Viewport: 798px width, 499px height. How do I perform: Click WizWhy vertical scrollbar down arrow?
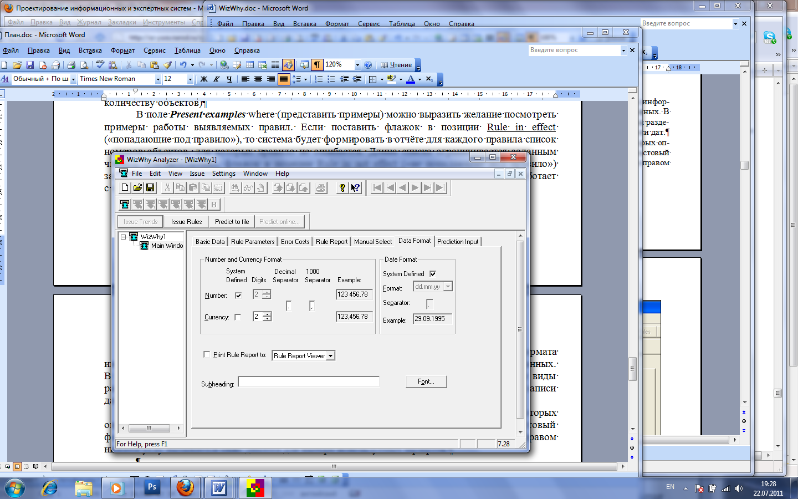[x=520, y=432]
